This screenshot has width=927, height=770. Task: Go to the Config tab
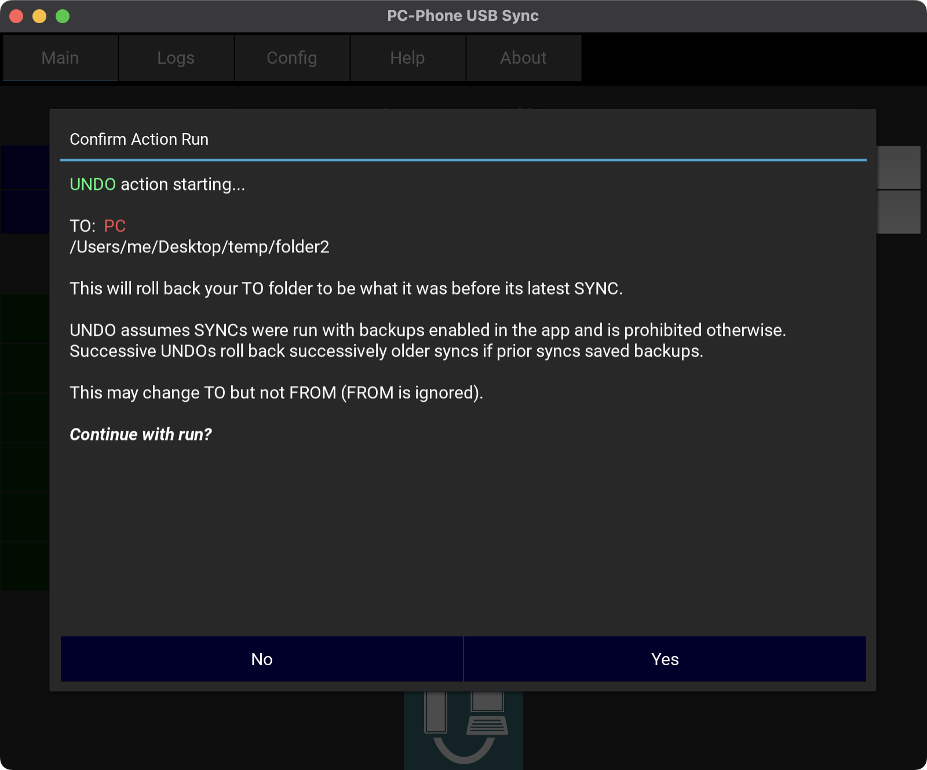click(x=292, y=58)
